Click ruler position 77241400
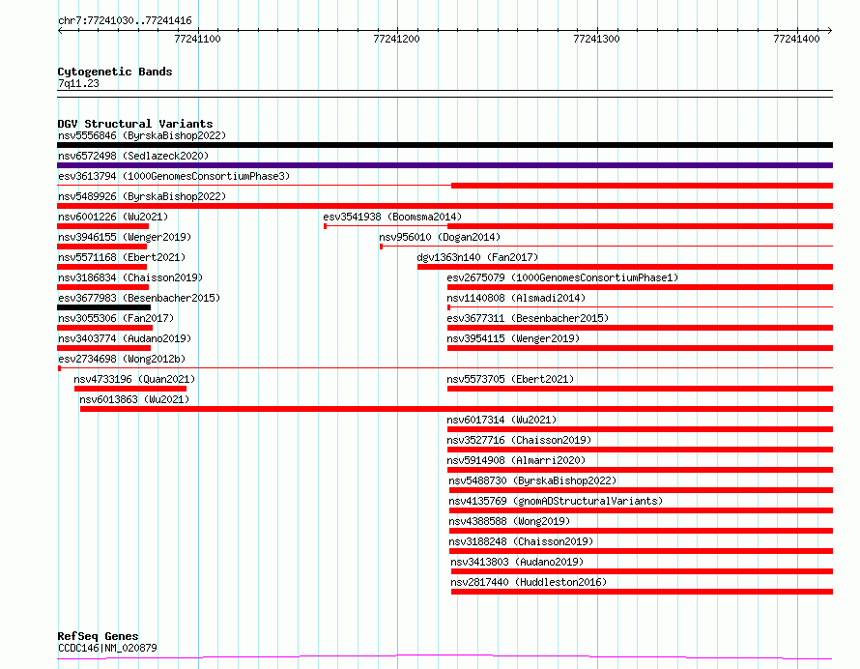 pyautogui.click(x=796, y=39)
